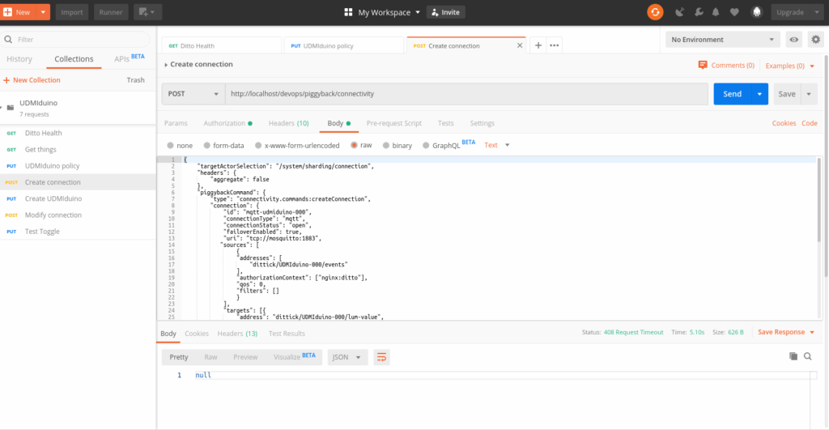
Task: Click the New Collection link
Action: click(x=32, y=80)
